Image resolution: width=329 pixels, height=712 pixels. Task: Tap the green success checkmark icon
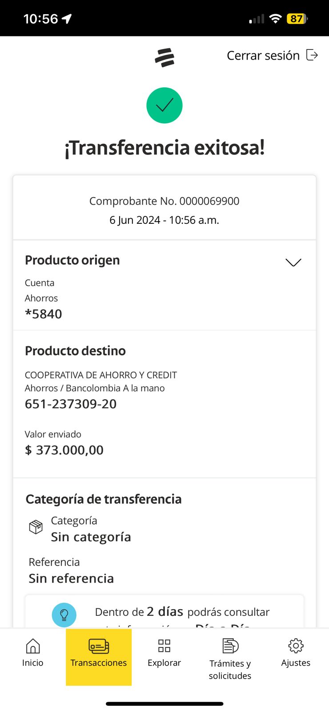[x=164, y=105]
